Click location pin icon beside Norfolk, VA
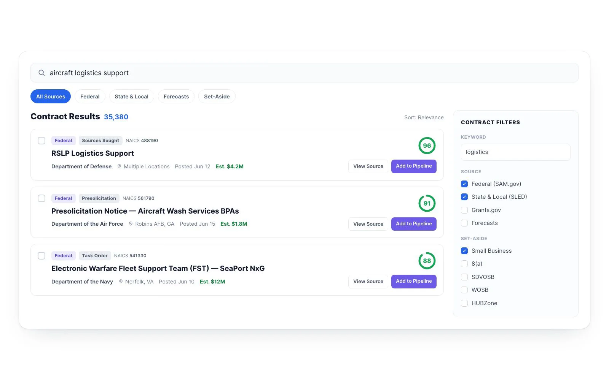Screen dimensions: 609x380 tap(121, 282)
